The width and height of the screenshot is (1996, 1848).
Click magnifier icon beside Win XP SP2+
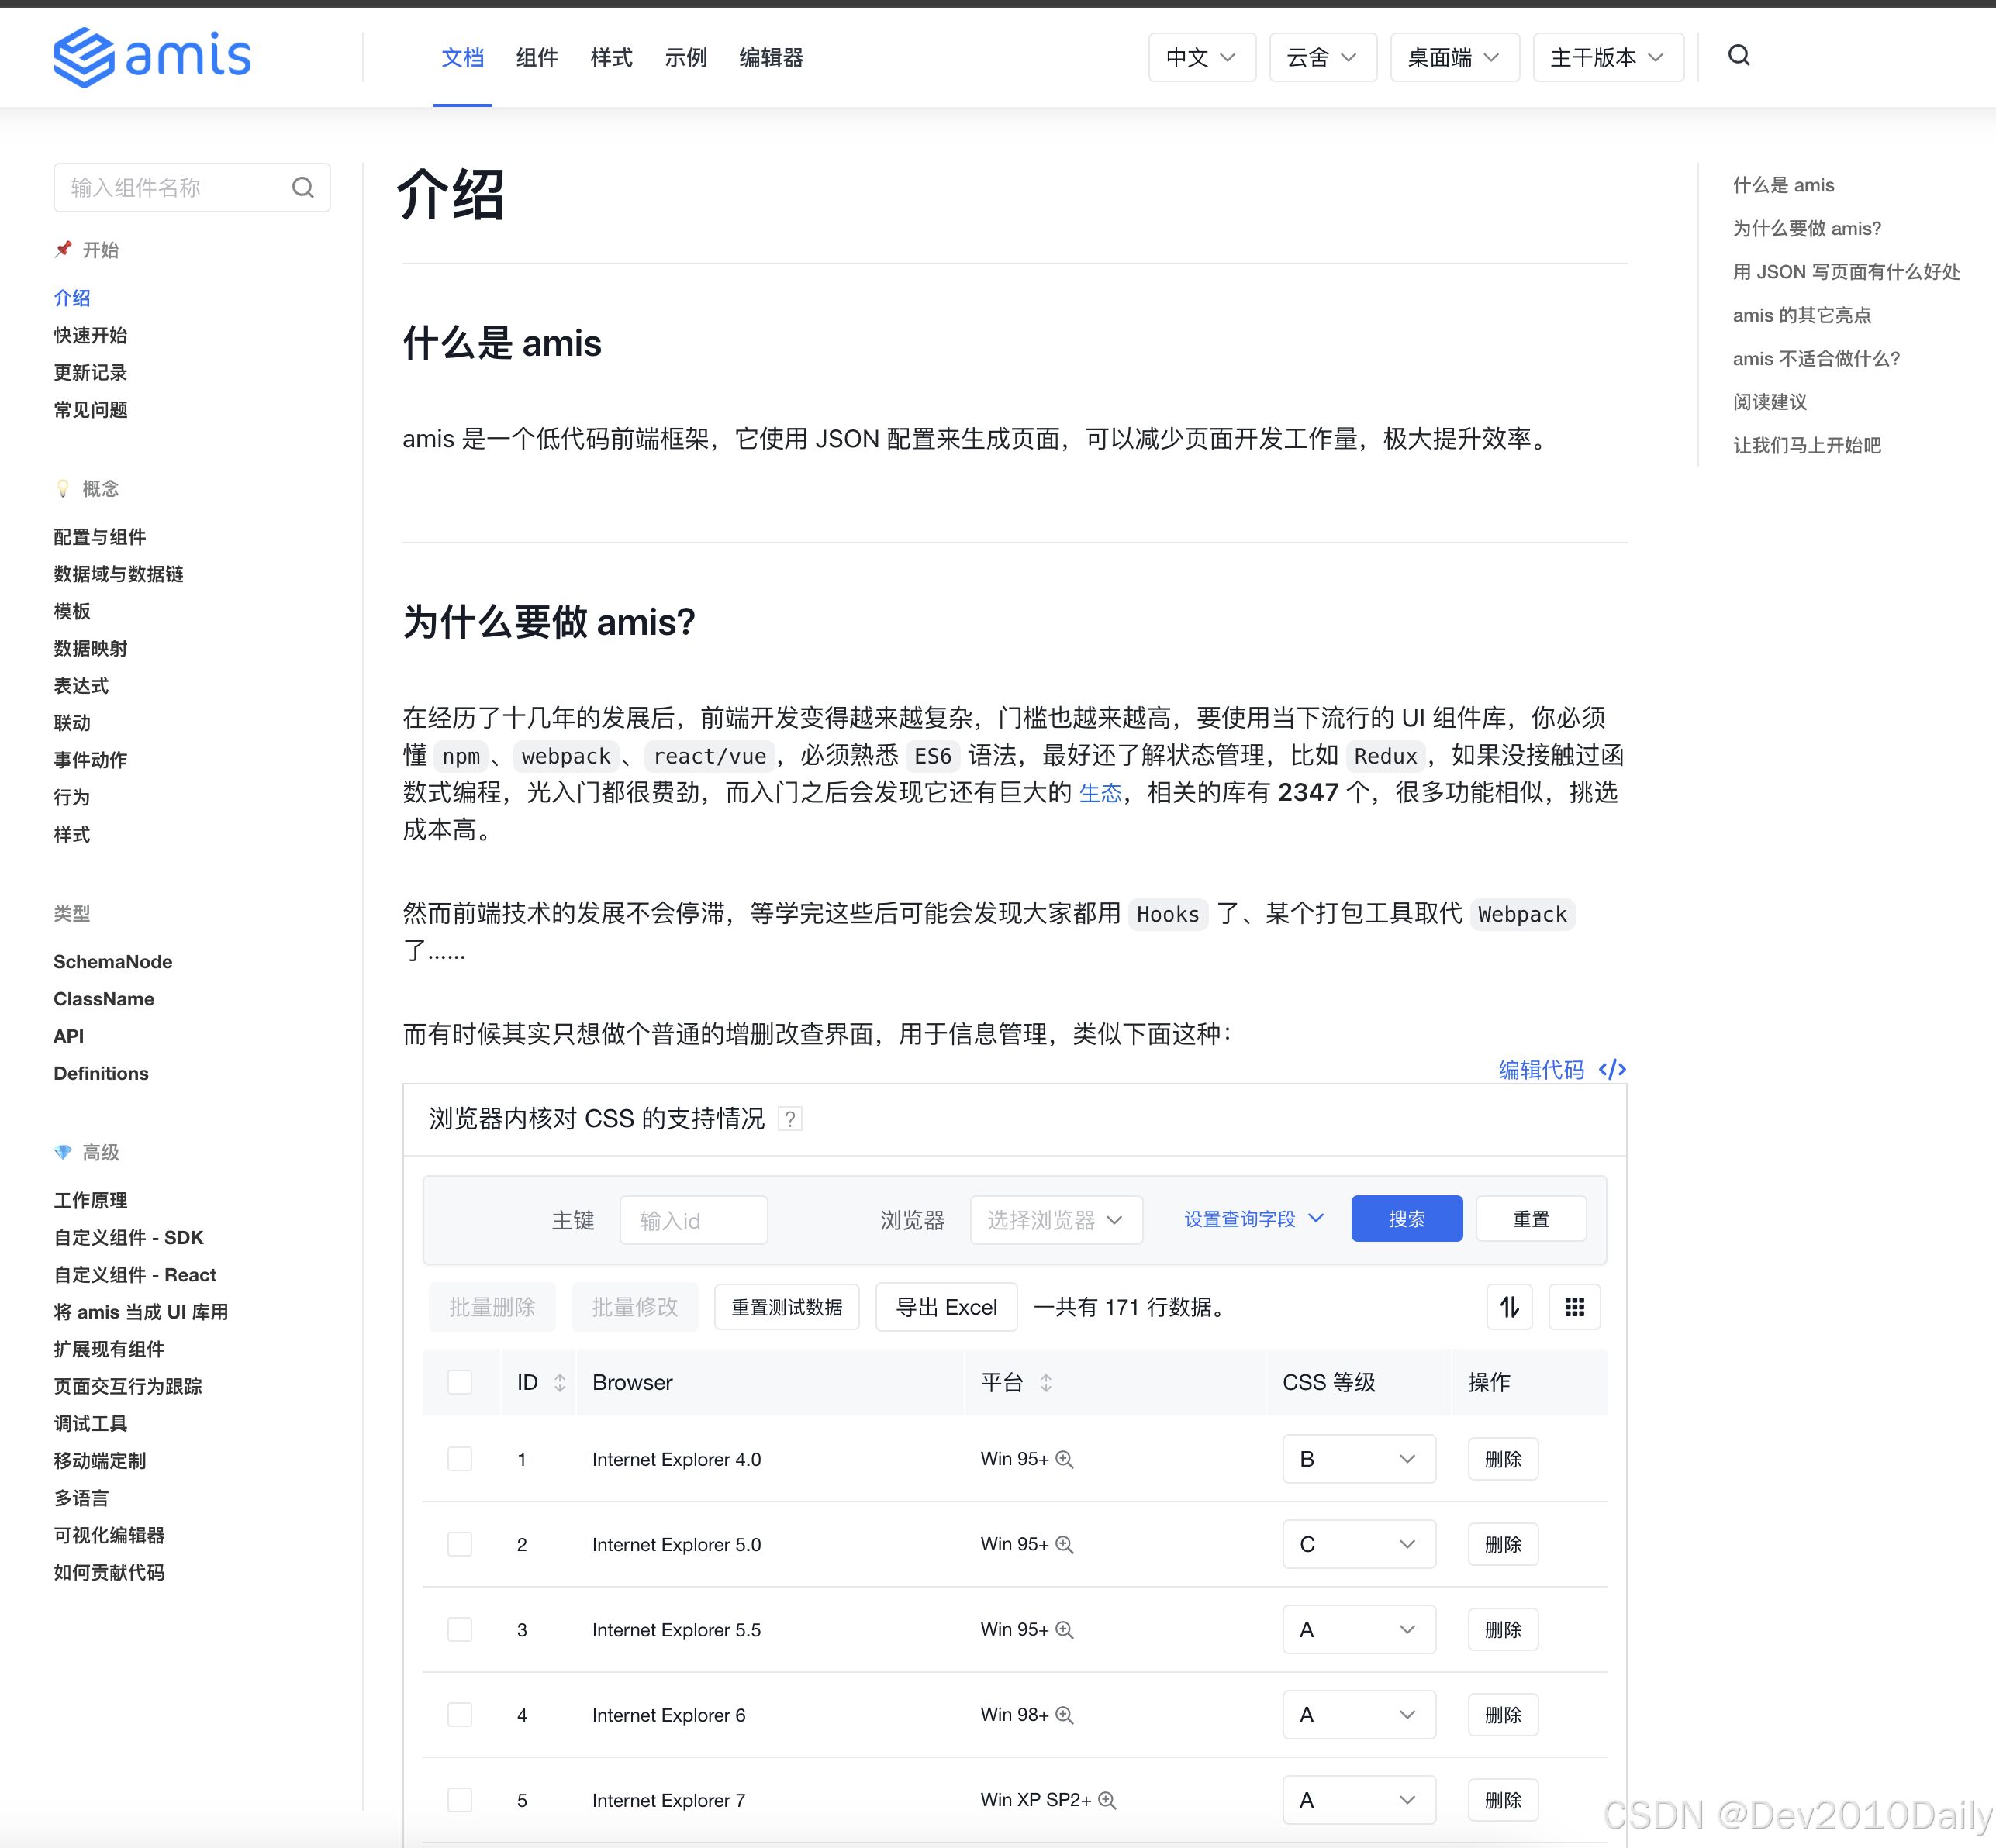1107,1800
